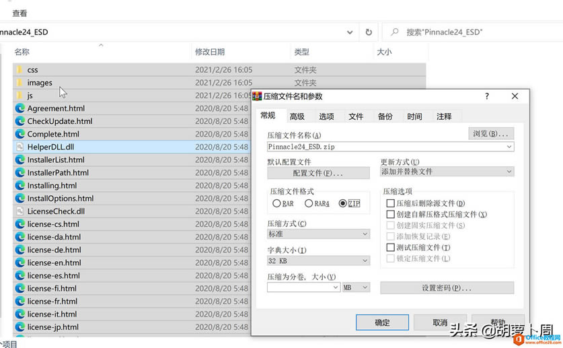Click the Edge icon beside CheckUpdate.html
Image resolution: width=563 pixels, height=348 pixels.
20,121
